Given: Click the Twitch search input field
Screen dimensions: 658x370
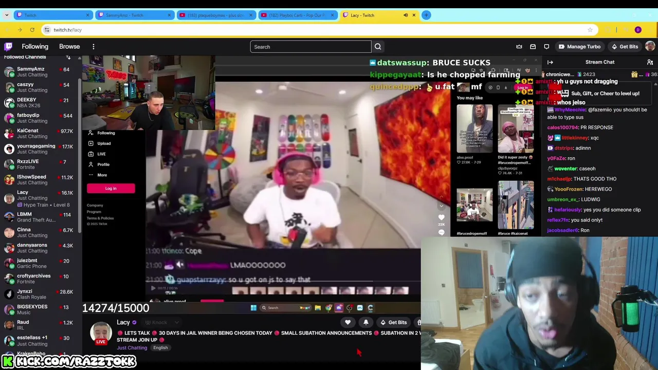Looking at the screenshot, I should 310,47.
